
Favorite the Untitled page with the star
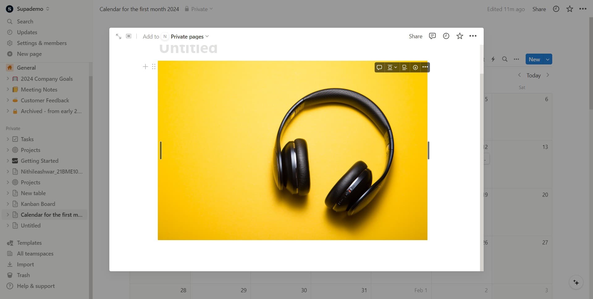point(460,36)
